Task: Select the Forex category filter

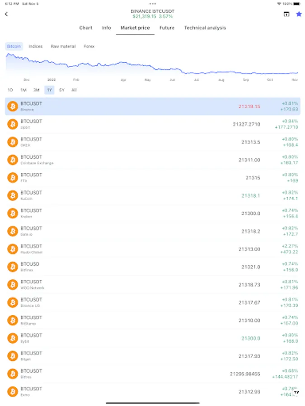Action: (89, 46)
